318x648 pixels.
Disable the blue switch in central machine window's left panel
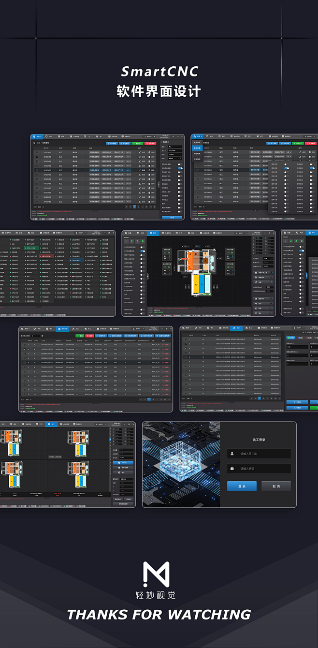pos(143,251)
